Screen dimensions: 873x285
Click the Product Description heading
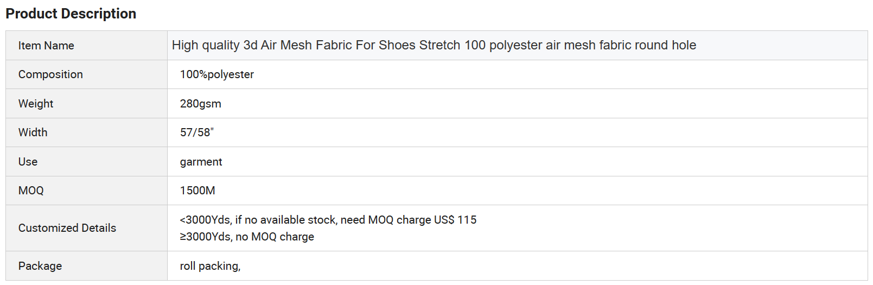click(x=71, y=14)
